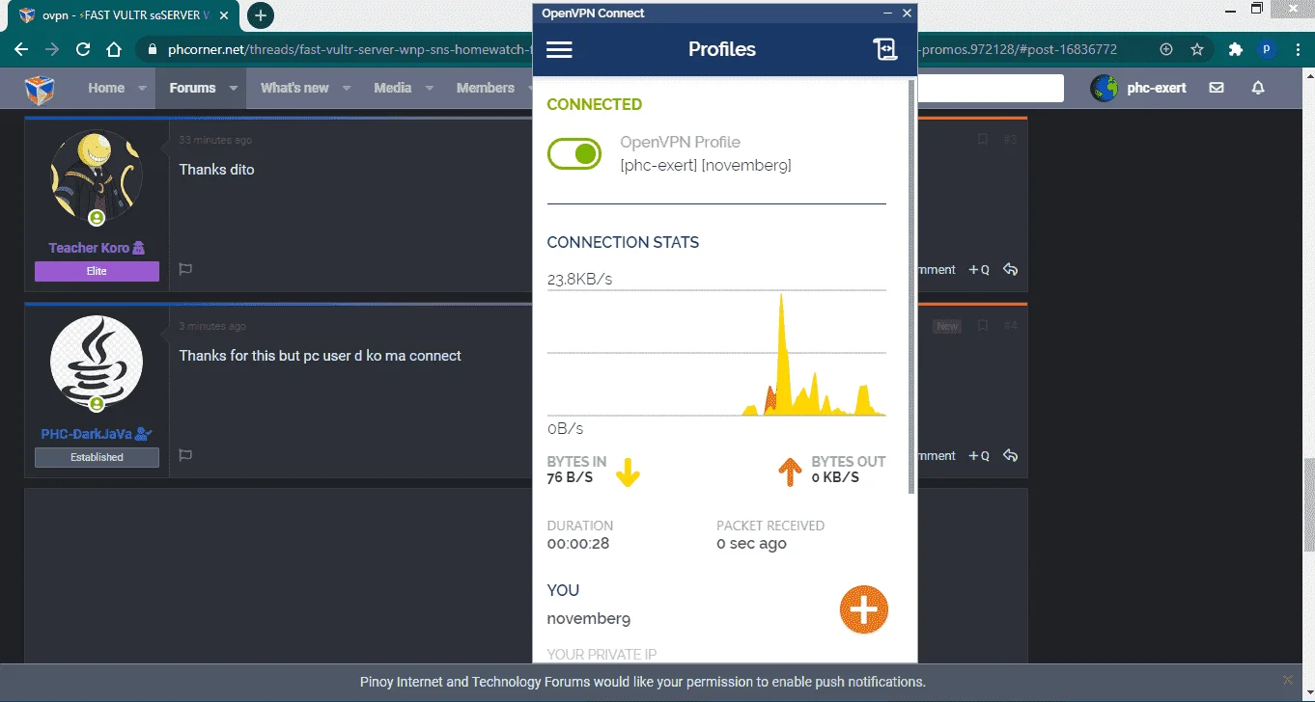Image resolution: width=1315 pixels, height=702 pixels.
Task: Bookmark this page with the star icon
Action: click(x=1197, y=49)
